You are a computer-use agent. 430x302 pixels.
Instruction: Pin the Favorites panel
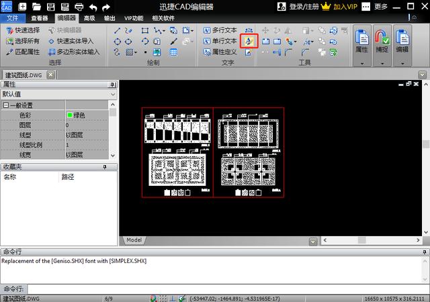pos(105,167)
